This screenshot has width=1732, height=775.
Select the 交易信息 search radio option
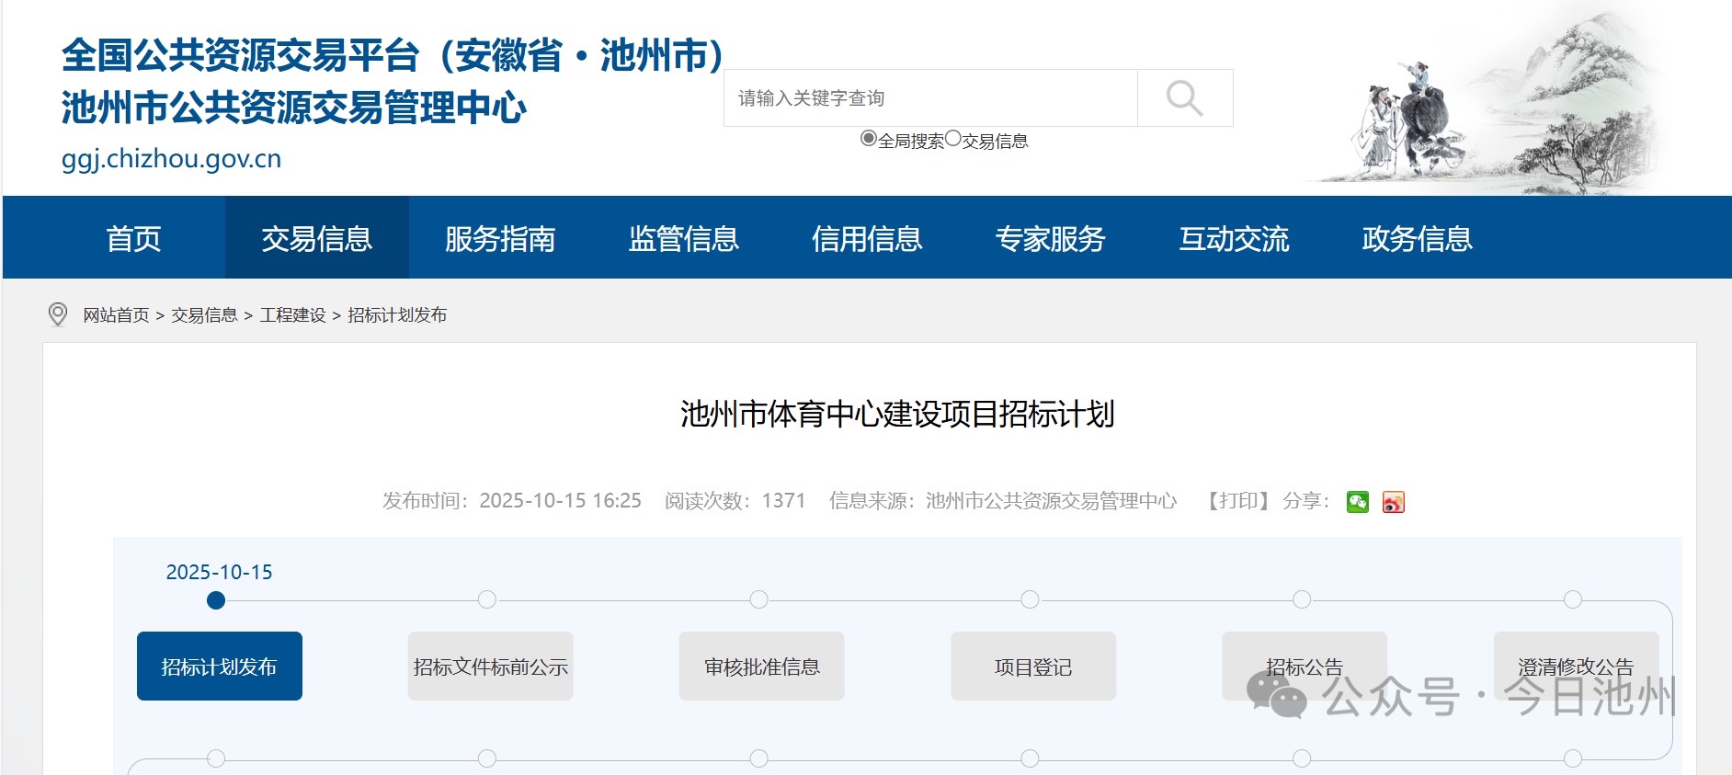[x=952, y=139]
